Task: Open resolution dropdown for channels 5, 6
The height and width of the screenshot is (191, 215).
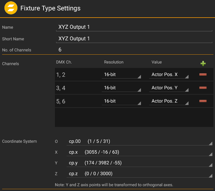Action: tap(121, 101)
